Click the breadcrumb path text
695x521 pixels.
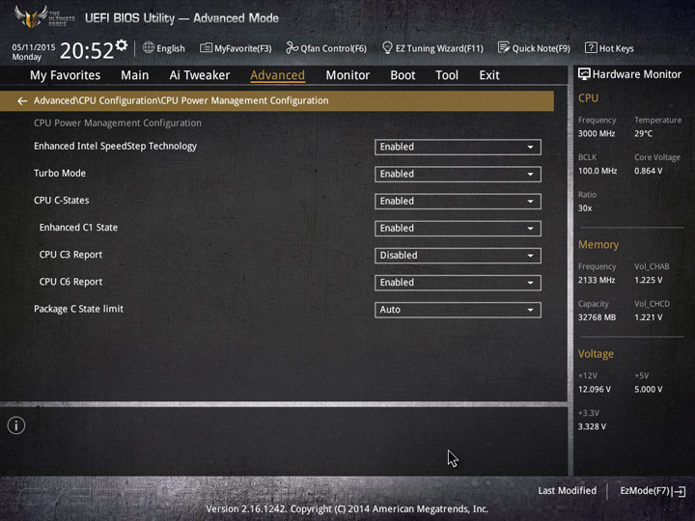pos(181,101)
